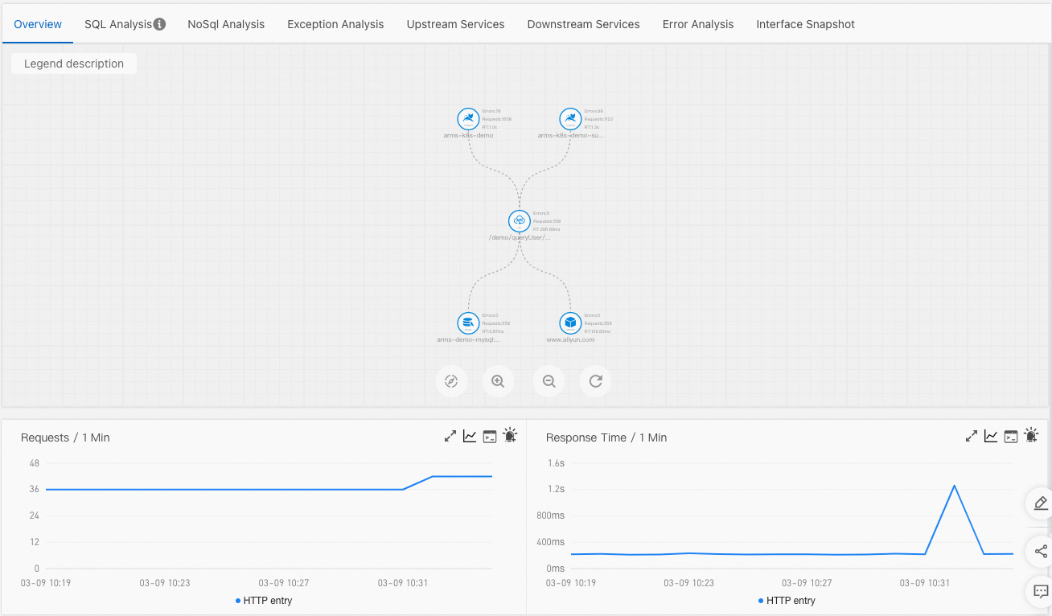Open the SQL Analysis info icon
Image resolution: width=1052 pixels, height=616 pixels.
tap(159, 24)
